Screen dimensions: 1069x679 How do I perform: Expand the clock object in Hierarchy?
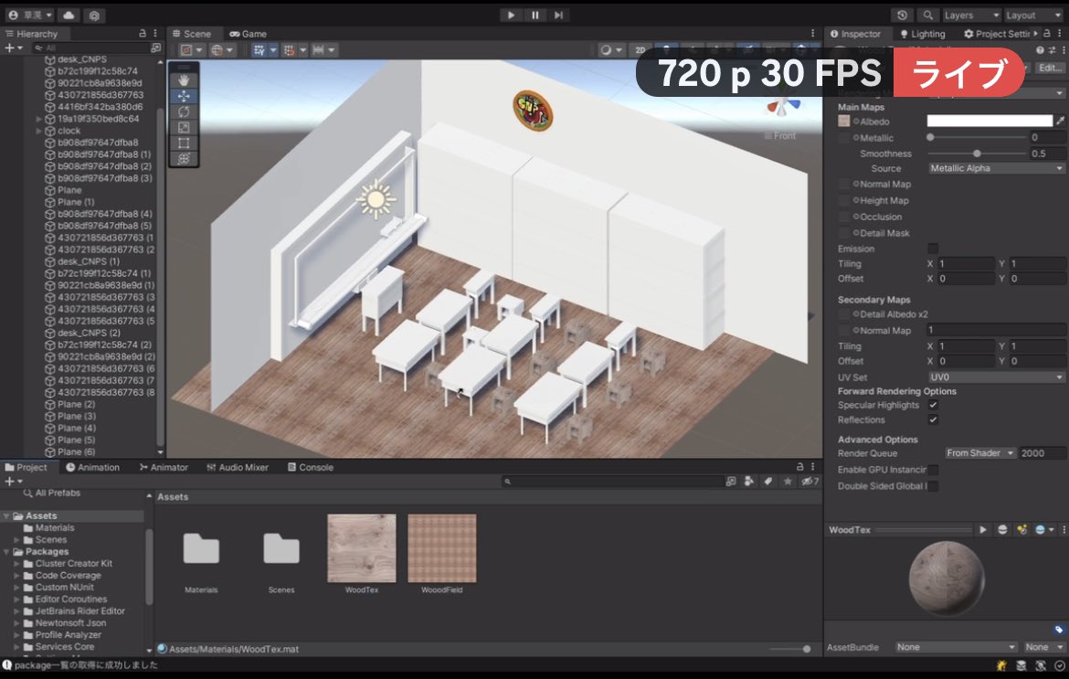point(39,130)
